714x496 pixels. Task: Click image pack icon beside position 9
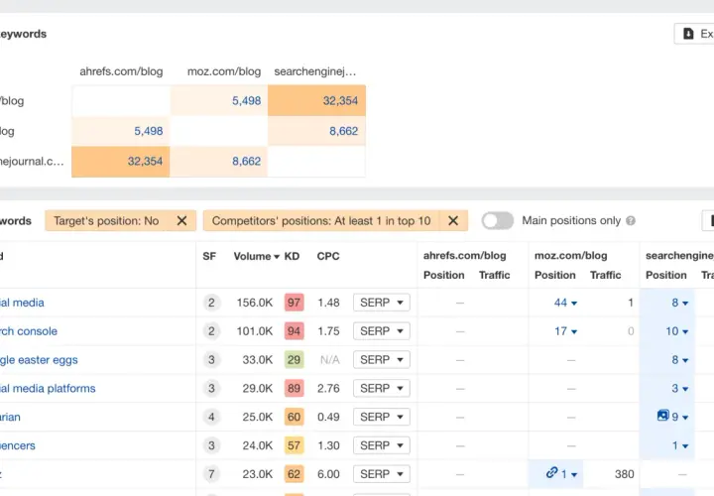click(x=663, y=416)
